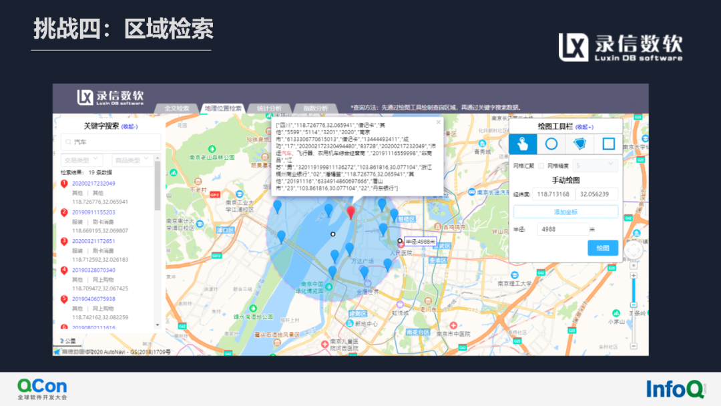Select the rectangle drawing tool
The width and height of the screenshot is (721, 406).
point(608,144)
